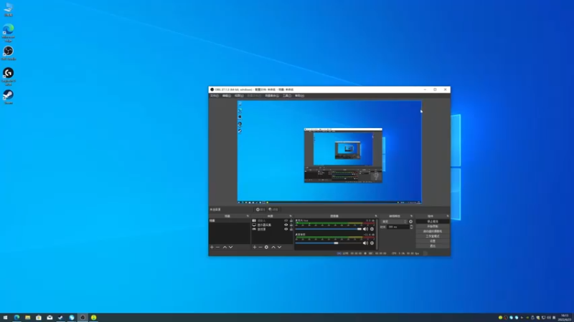Click the Stop Streaming button
The height and width of the screenshot is (322, 574).
433,222
